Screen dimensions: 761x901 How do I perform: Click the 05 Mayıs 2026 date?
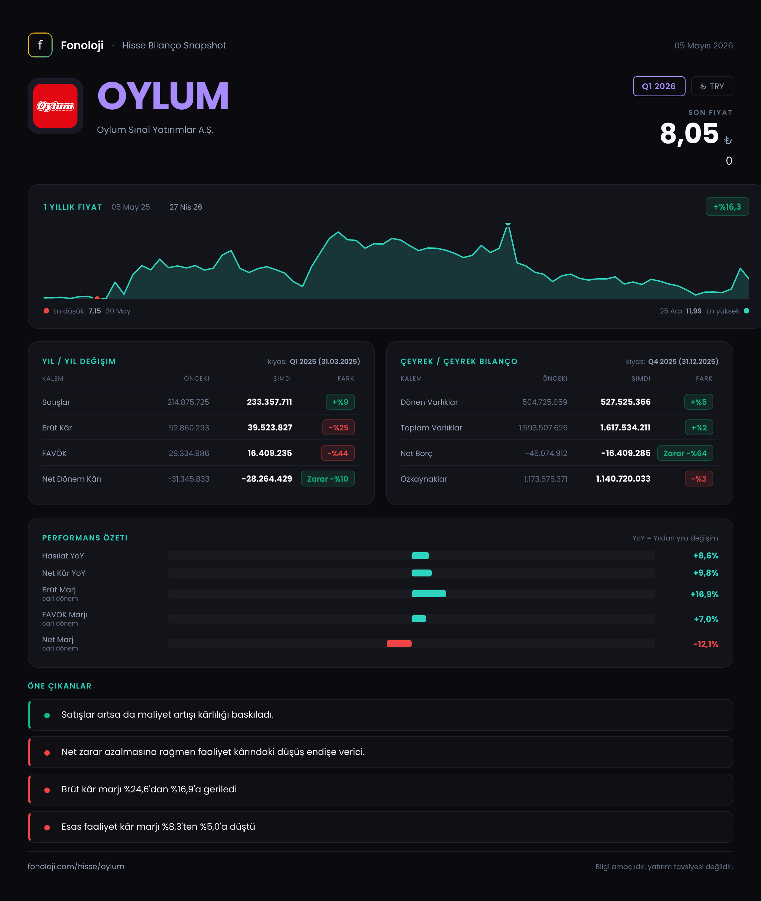pyautogui.click(x=704, y=45)
